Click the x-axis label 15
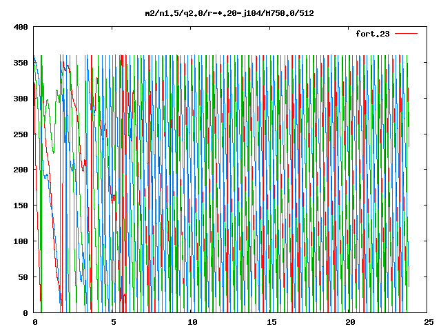 (271, 322)
